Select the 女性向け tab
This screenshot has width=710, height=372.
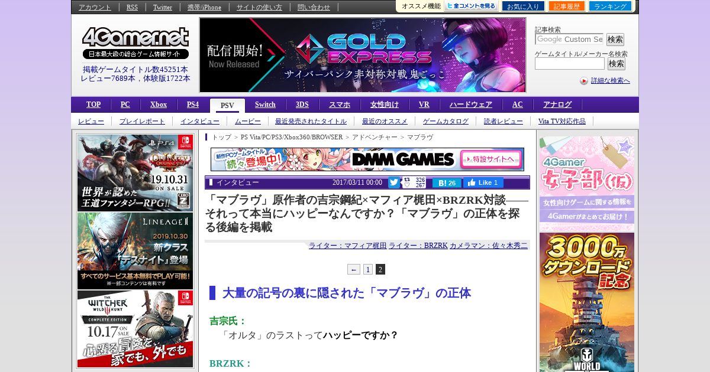(385, 105)
